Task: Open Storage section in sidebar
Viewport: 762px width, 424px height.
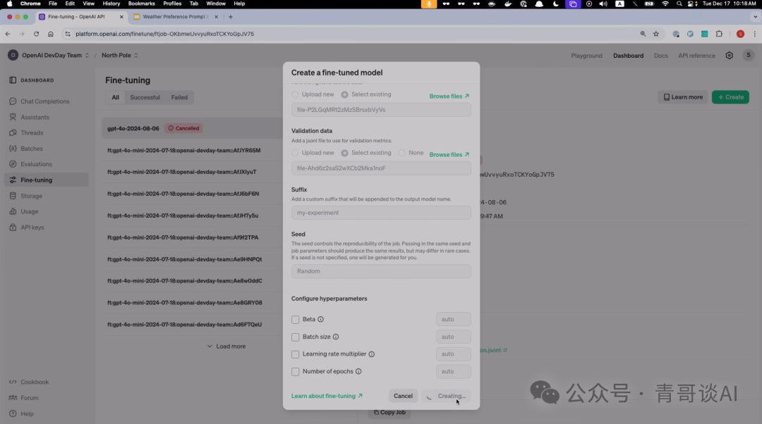Action: (31, 196)
